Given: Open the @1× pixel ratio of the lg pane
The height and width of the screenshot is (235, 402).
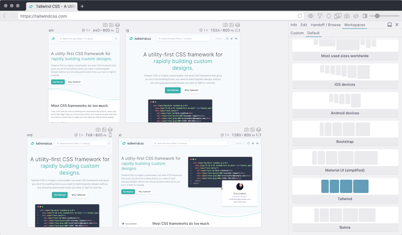Looking at the screenshot, I should coord(204,30).
